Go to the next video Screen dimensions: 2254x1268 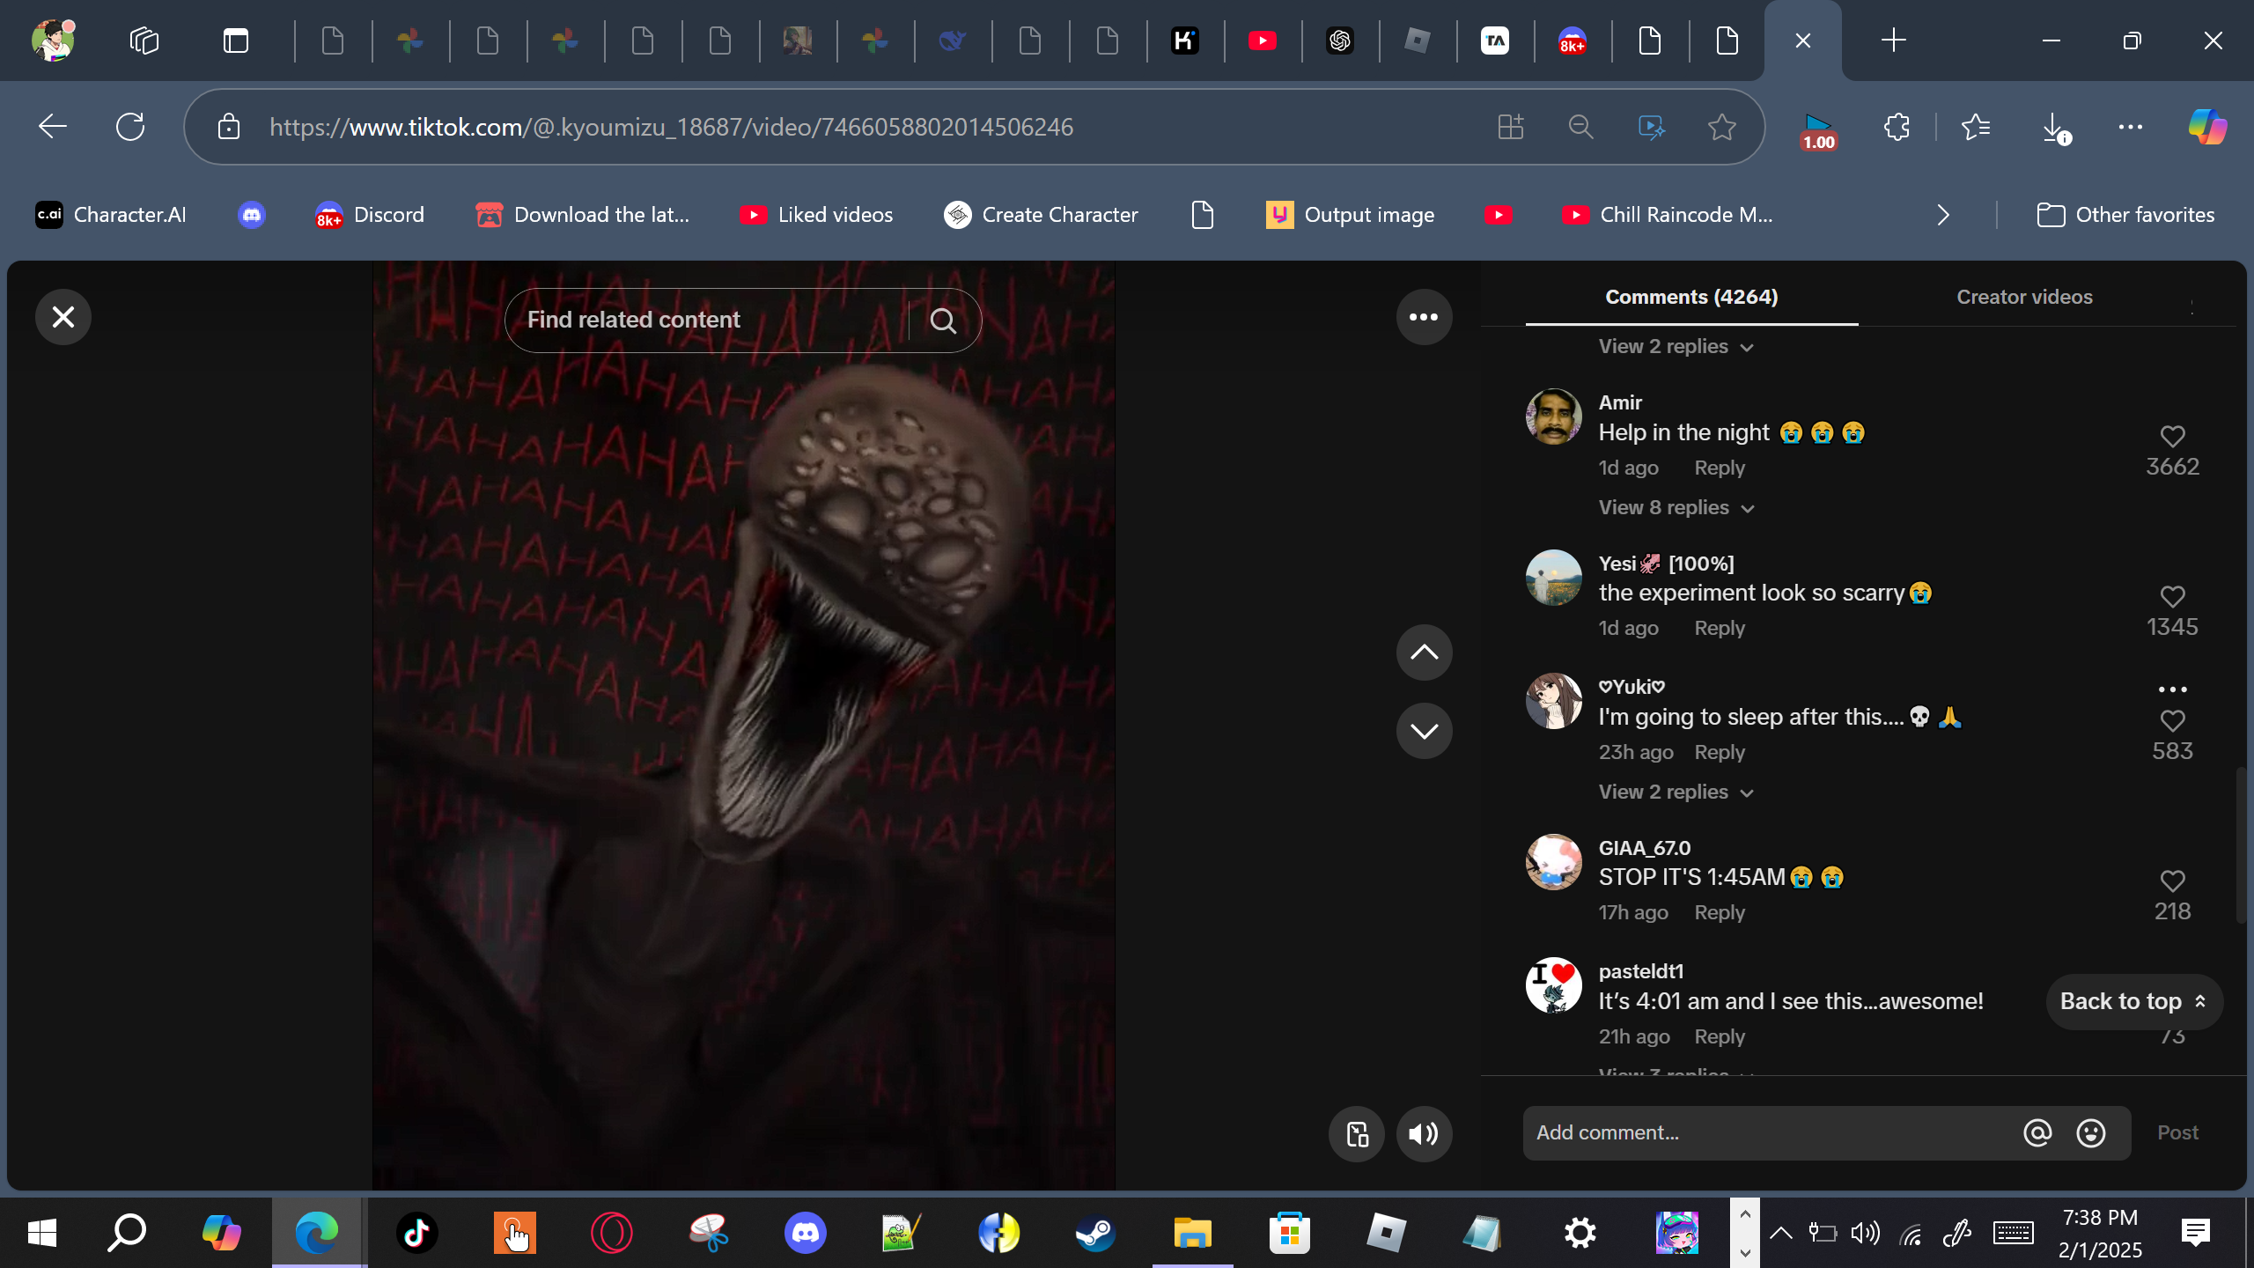[x=1424, y=731]
